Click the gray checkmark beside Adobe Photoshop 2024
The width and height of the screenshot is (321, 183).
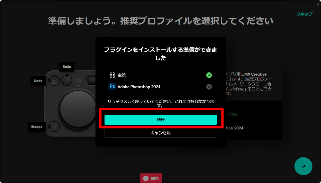[x=209, y=87]
